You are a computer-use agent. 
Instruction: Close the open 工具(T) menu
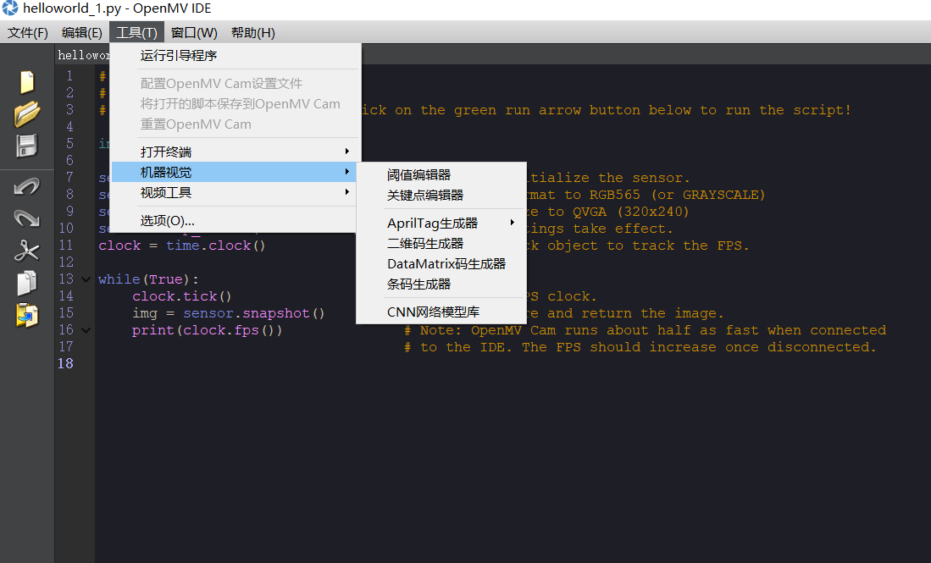tap(136, 33)
